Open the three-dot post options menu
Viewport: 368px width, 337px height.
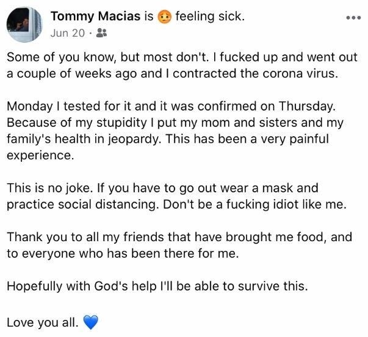coord(353,18)
